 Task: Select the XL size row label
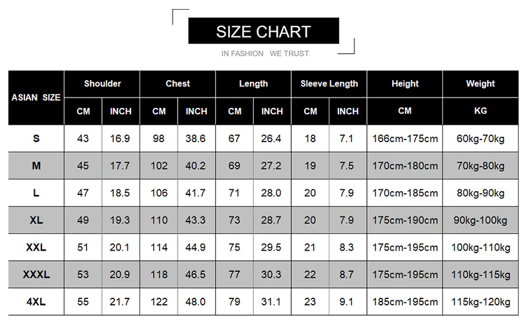click(x=36, y=220)
